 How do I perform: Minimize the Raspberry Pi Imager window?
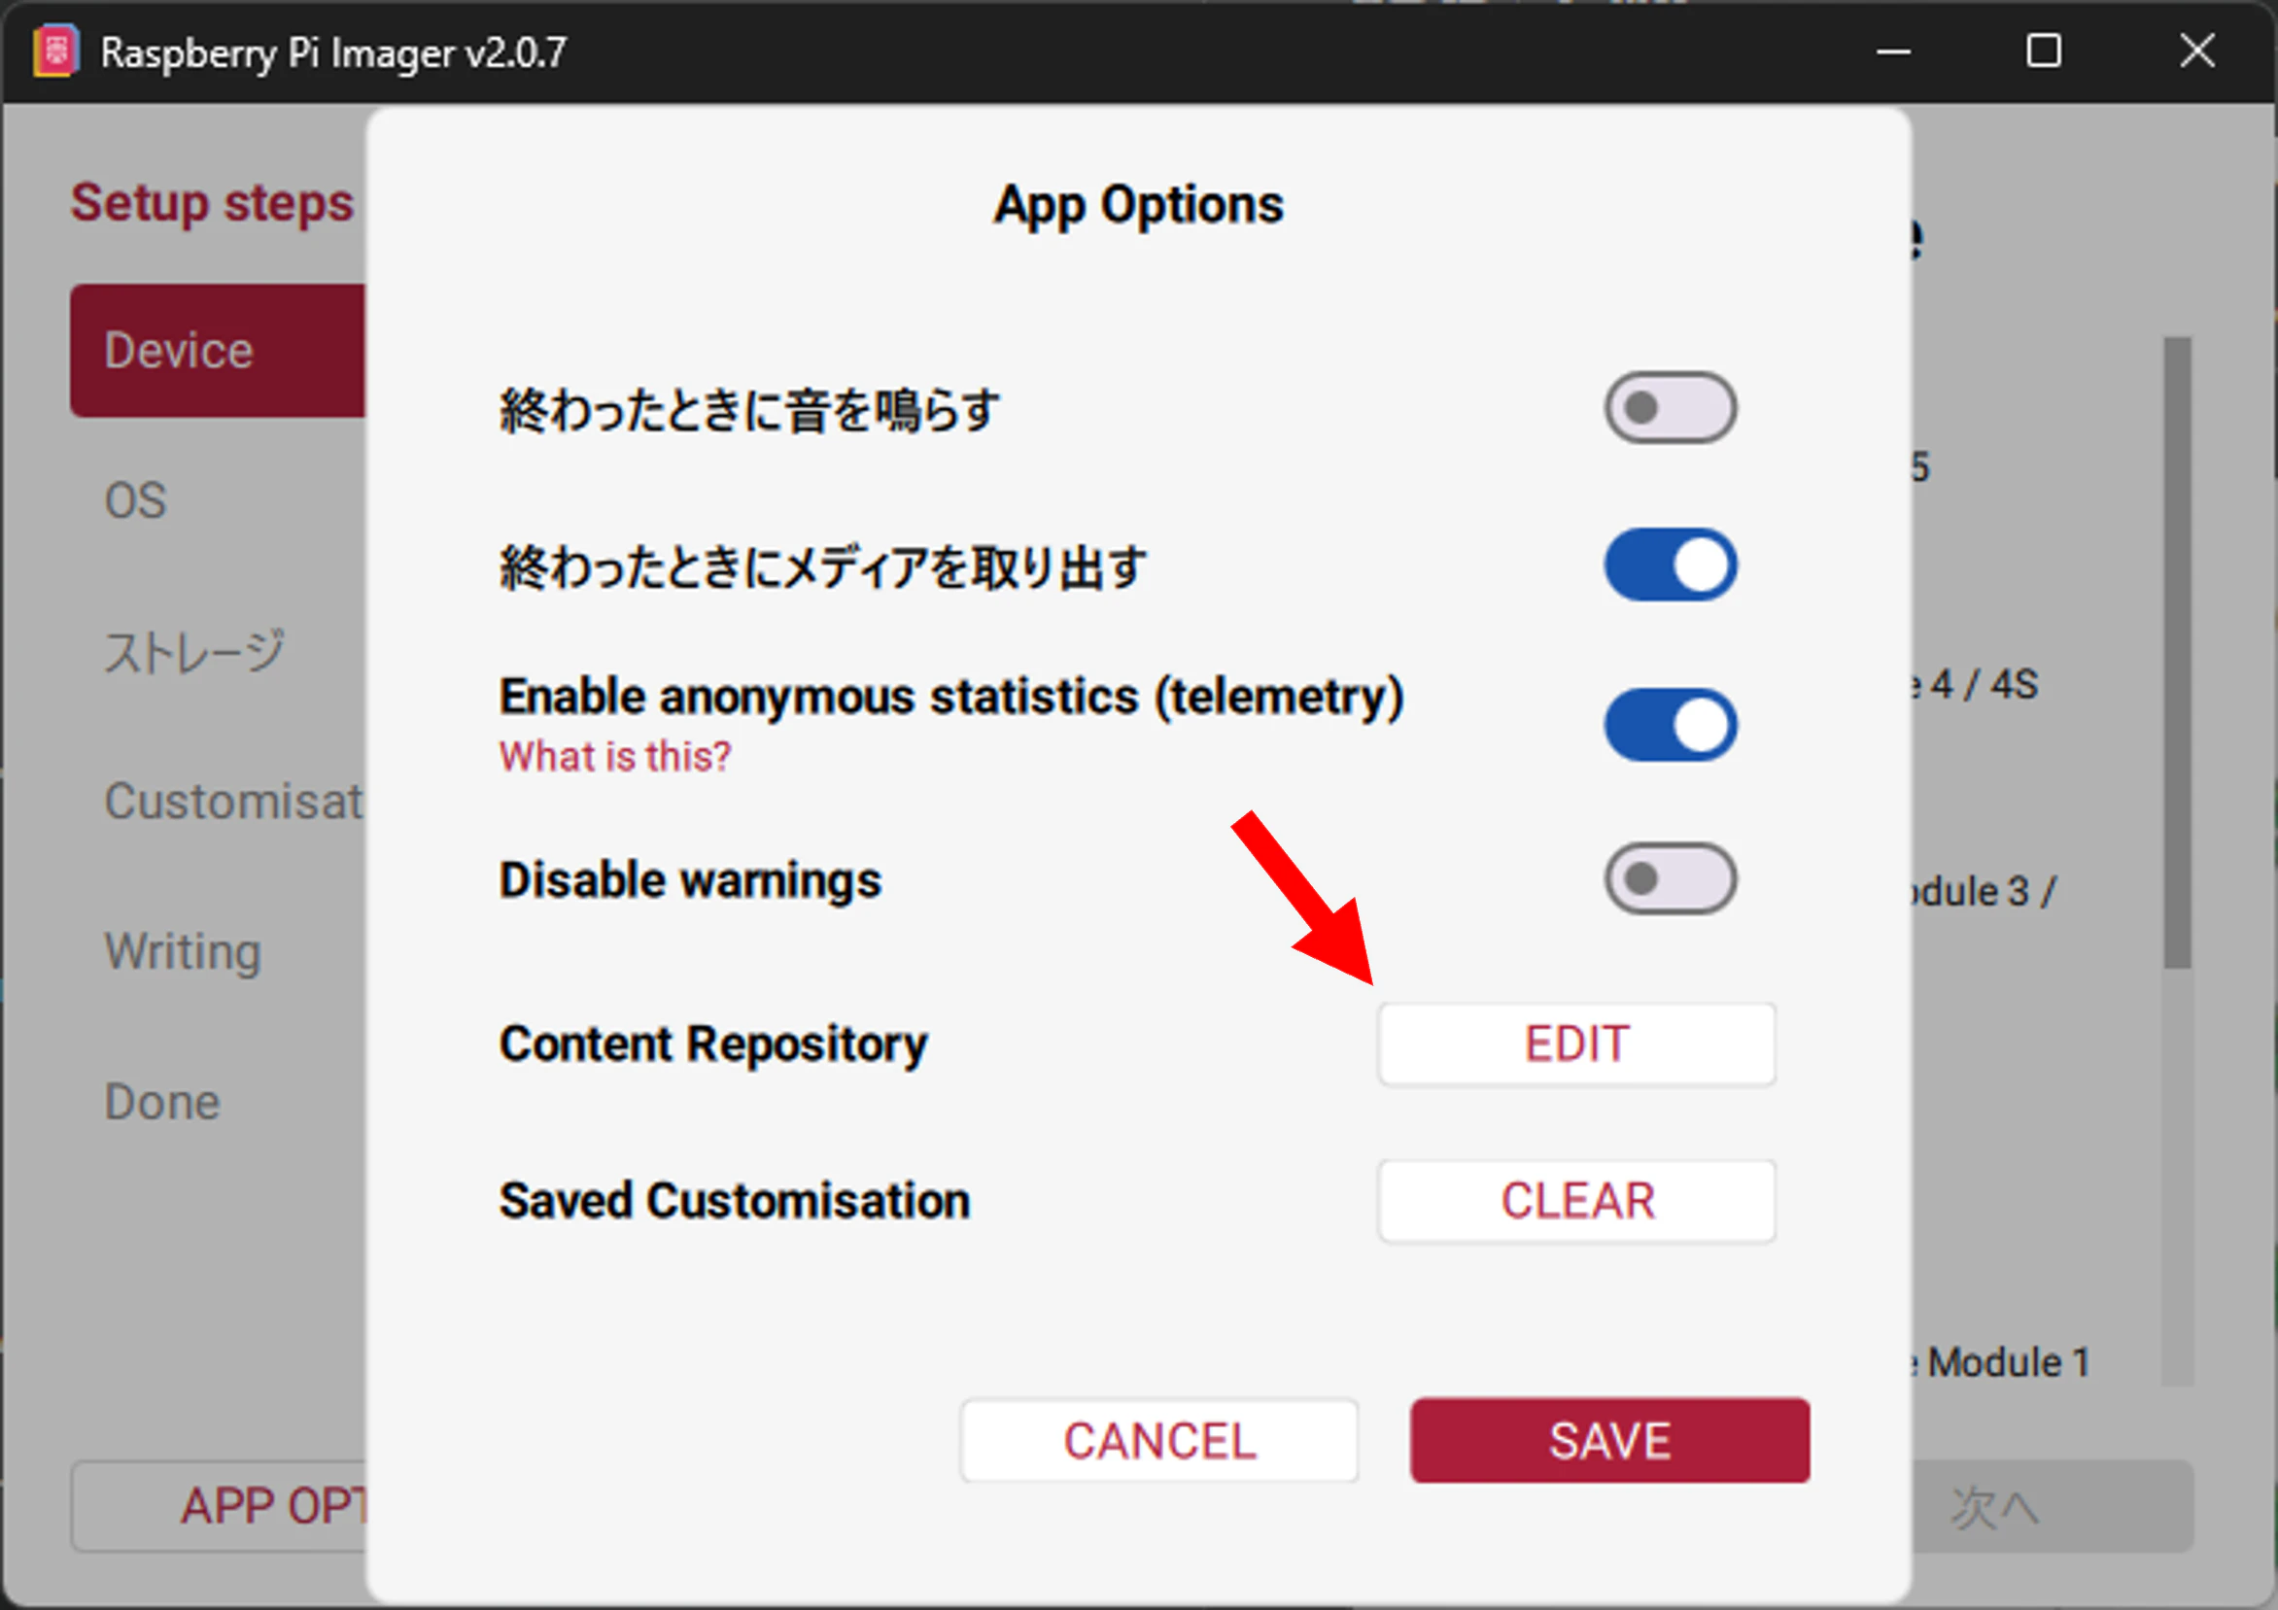pyautogui.click(x=1893, y=51)
